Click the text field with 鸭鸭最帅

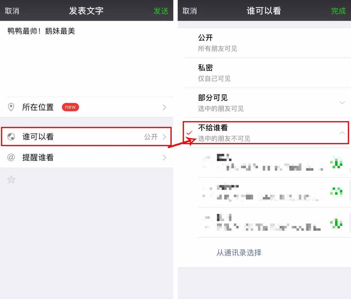pos(87,59)
